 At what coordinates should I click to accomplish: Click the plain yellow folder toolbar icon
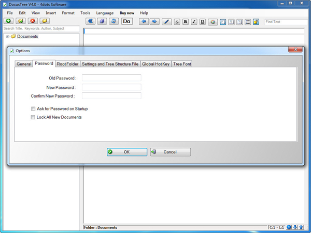(45, 21)
